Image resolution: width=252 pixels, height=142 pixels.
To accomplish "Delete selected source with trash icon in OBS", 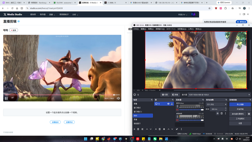I will coord(160,129).
